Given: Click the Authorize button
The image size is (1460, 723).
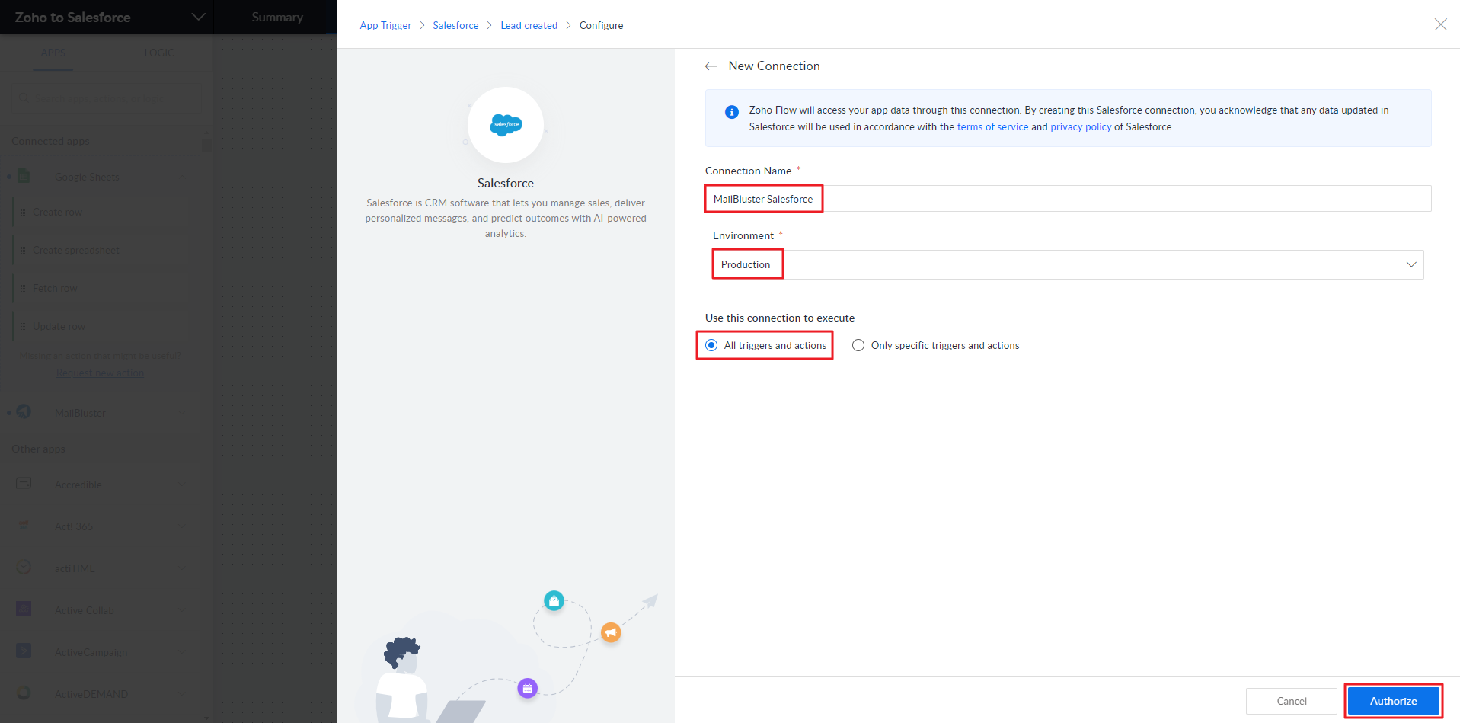Looking at the screenshot, I should (1392, 701).
